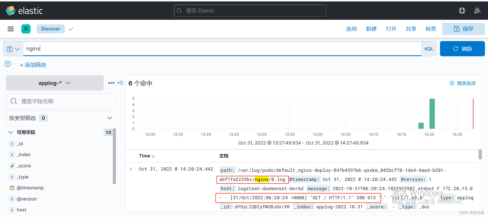Screen dimensions: 488x217
Task: Click the 刷新 refresh button
Action: click(x=462, y=49)
